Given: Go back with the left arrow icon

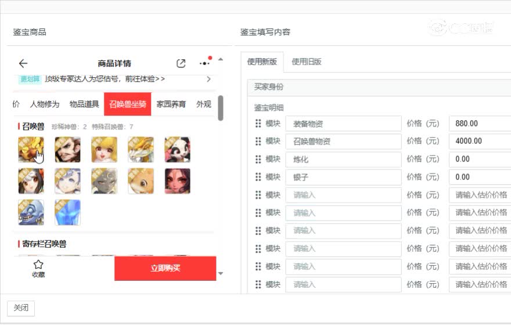Looking at the screenshot, I should [x=23, y=63].
